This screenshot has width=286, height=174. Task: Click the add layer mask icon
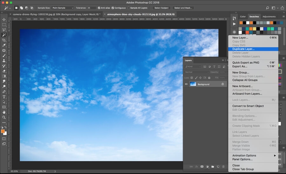(202, 166)
